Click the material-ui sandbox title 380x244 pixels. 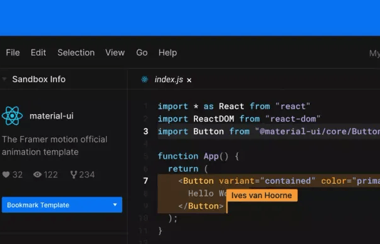click(51, 116)
